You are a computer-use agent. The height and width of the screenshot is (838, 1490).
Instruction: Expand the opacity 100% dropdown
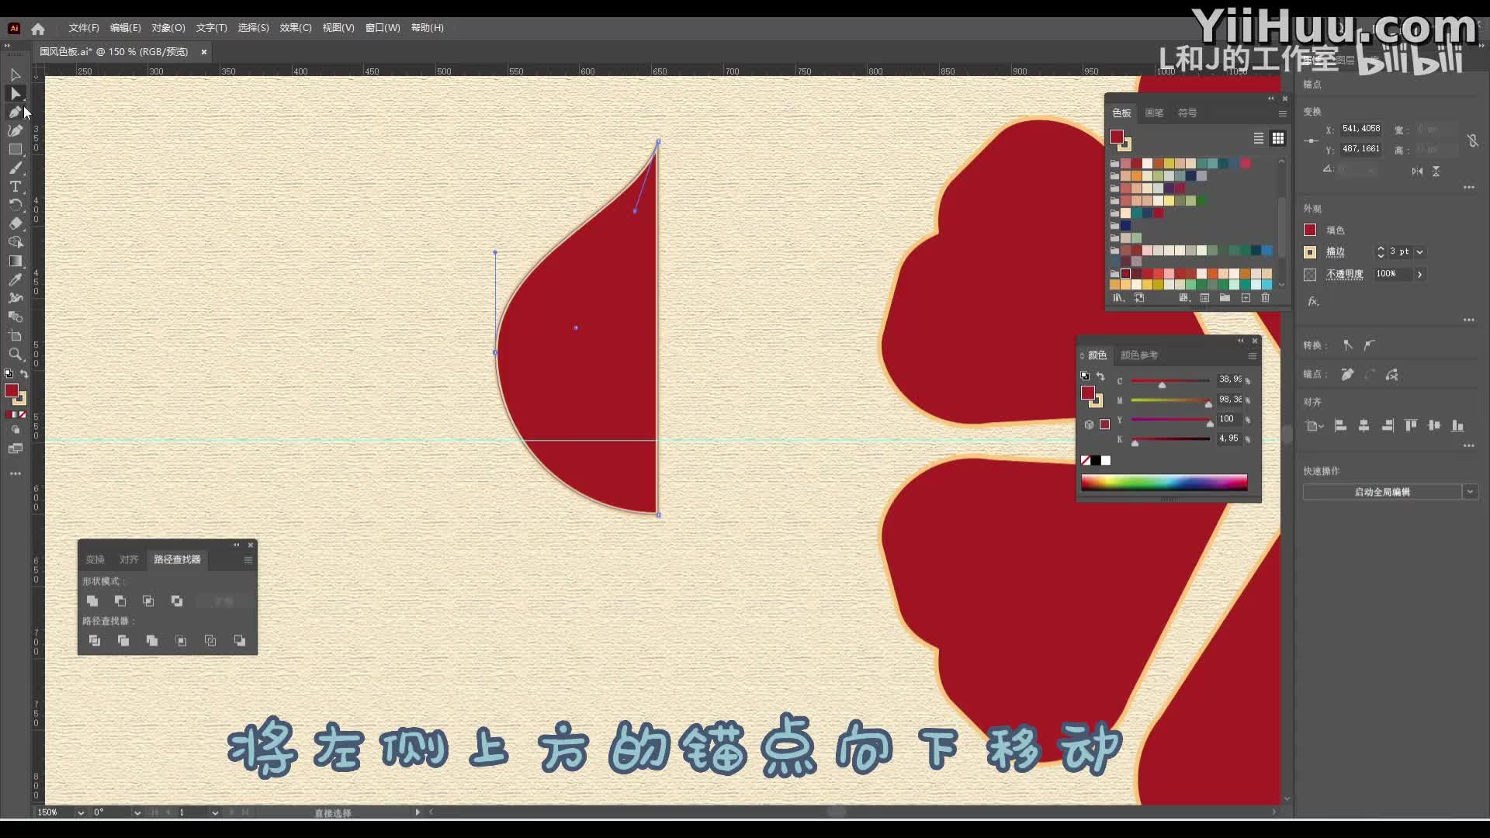pos(1421,274)
